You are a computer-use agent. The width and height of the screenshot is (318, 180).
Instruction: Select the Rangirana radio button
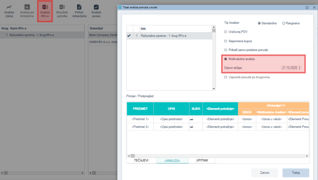pos(283,23)
